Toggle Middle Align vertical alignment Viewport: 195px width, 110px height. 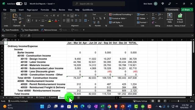(68, 16)
